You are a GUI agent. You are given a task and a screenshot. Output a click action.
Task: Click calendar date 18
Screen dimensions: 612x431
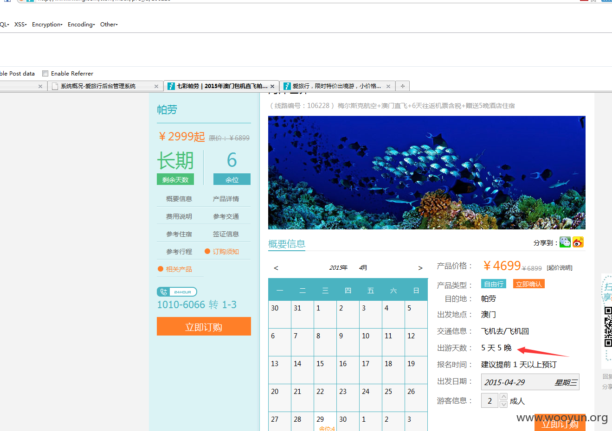(x=393, y=370)
